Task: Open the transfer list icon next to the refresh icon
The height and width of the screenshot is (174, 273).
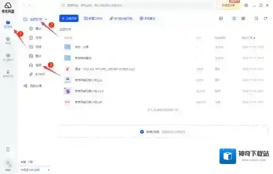Action: point(257,18)
